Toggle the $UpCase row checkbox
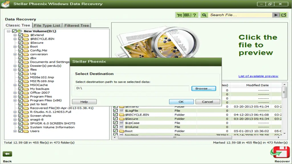Viewport: 292px width, 164px height. coord(115,123)
